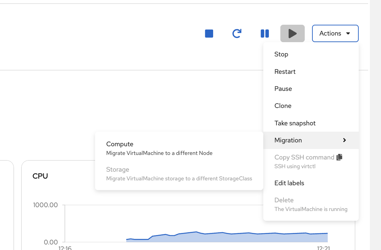Click the grayed-out Play icon
The width and height of the screenshot is (381, 250).
pyautogui.click(x=292, y=33)
